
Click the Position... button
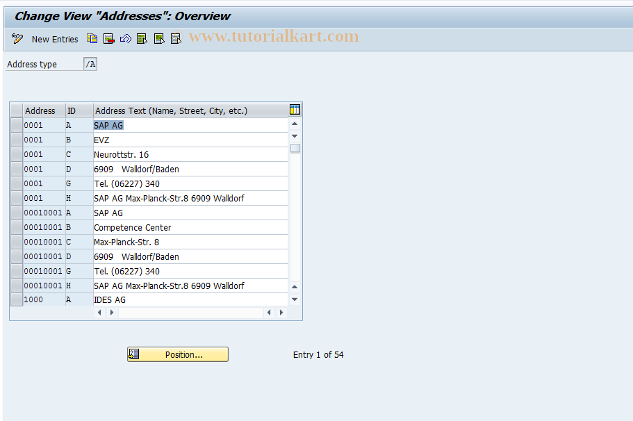pos(178,354)
